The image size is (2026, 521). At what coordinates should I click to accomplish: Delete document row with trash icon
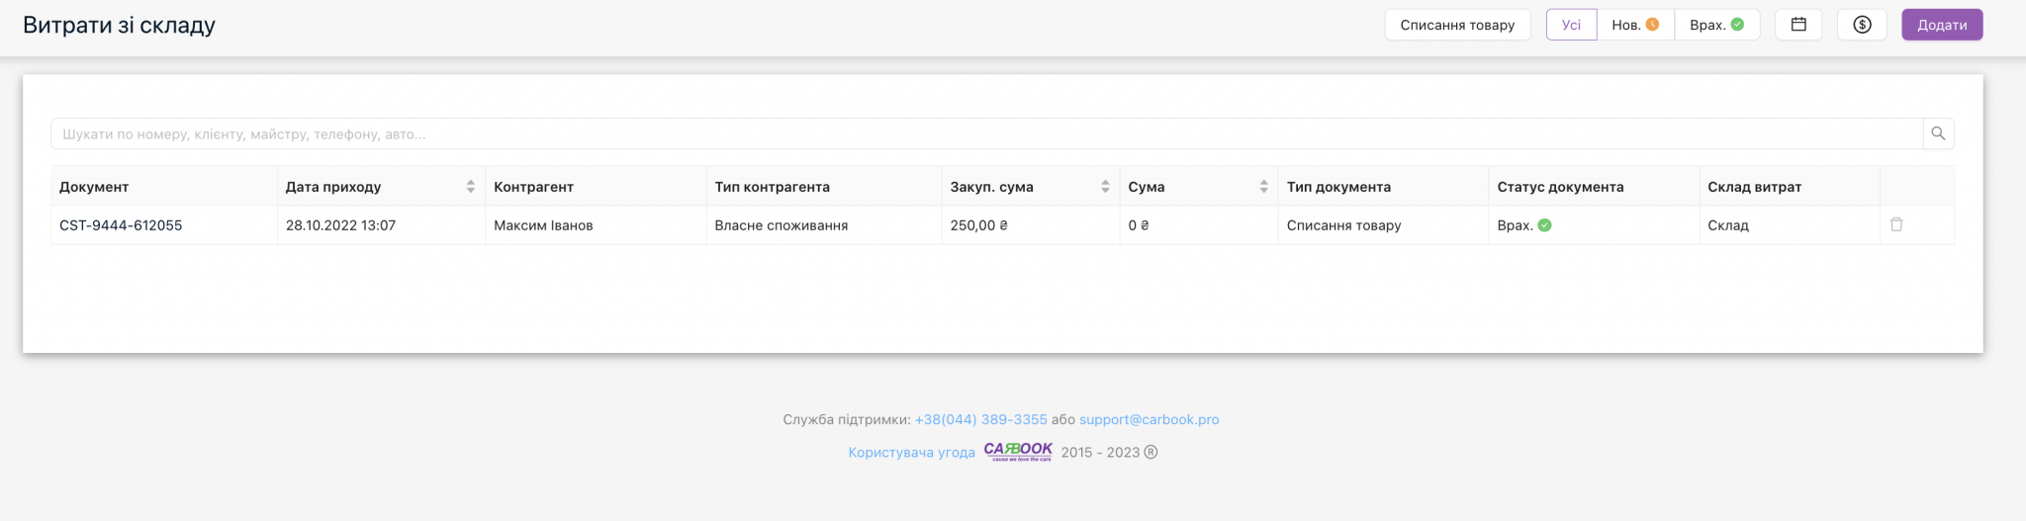pos(1896,224)
